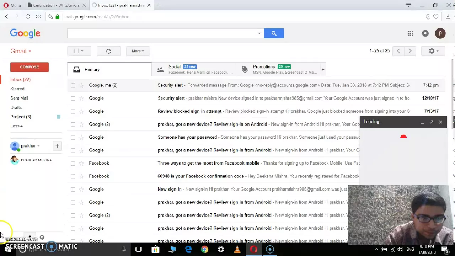Go to older messages arrow
This screenshot has height=256, width=455.
coord(410,51)
